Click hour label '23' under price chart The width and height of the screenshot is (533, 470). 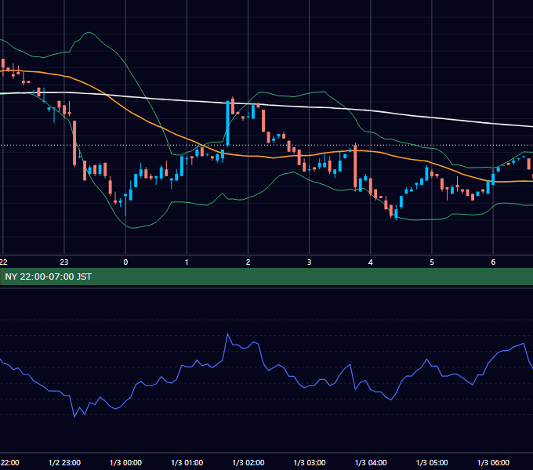click(64, 262)
